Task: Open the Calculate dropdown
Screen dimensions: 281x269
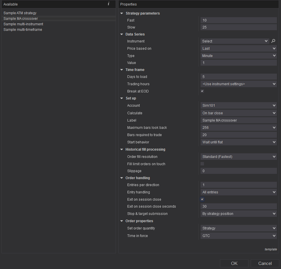Action: [x=238, y=113]
